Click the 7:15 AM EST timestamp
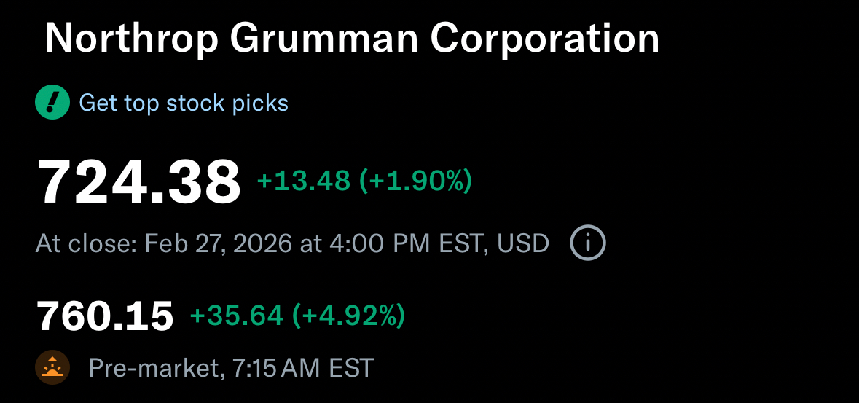Image resolution: width=859 pixels, height=403 pixels. click(x=302, y=368)
